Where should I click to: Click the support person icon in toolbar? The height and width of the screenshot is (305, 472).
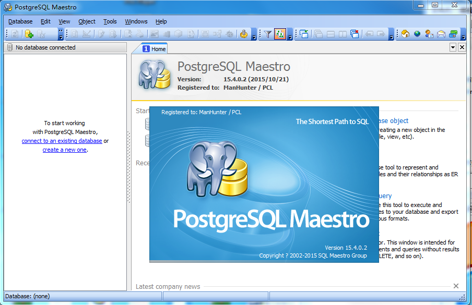(429, 34)
